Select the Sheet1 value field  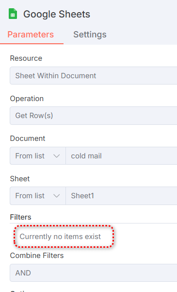pos(121,196)
